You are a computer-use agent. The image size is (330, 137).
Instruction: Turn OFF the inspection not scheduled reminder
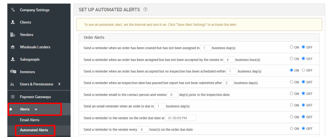tap(303, 71)
